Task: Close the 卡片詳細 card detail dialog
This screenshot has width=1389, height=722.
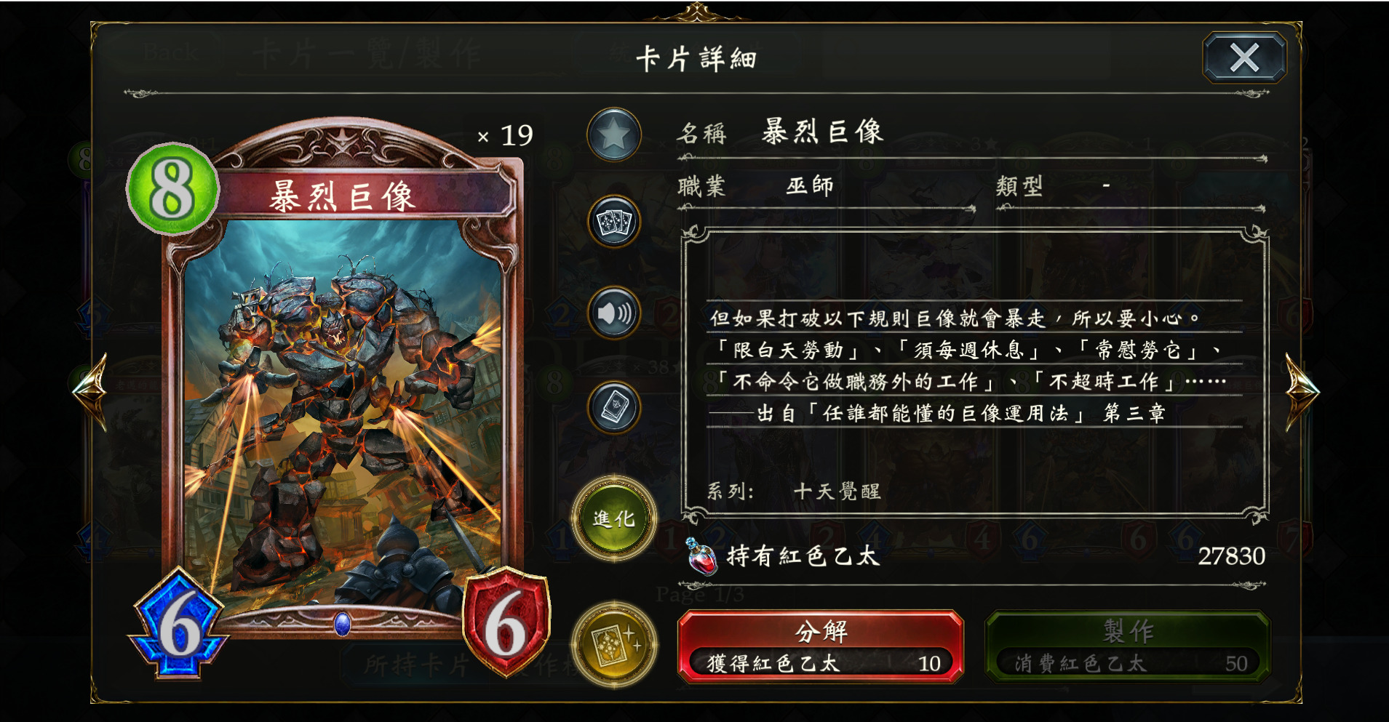Action: click(1244, 57)
